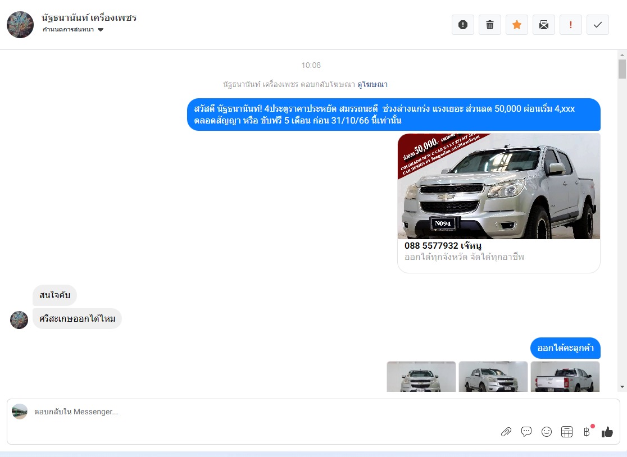Select the ศรีสะเกษออกได้ไหม message bubble

point(77,319)
